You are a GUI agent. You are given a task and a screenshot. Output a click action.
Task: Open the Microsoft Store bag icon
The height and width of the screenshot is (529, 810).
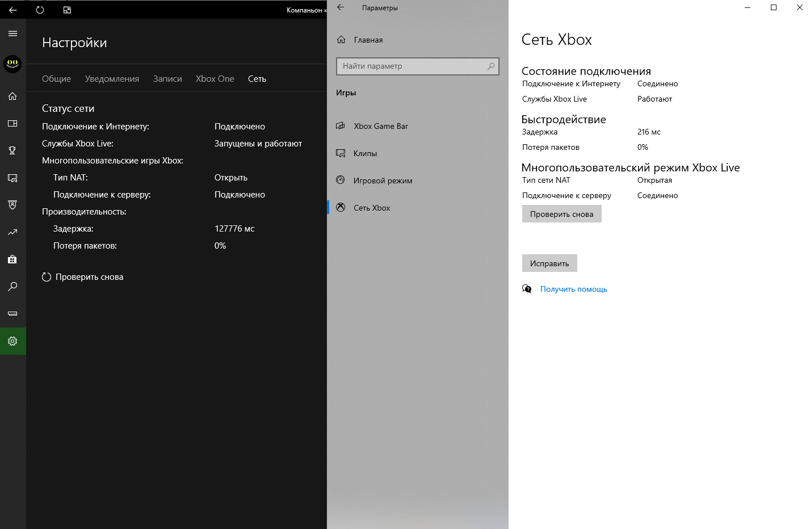click(x=12, y=259)
